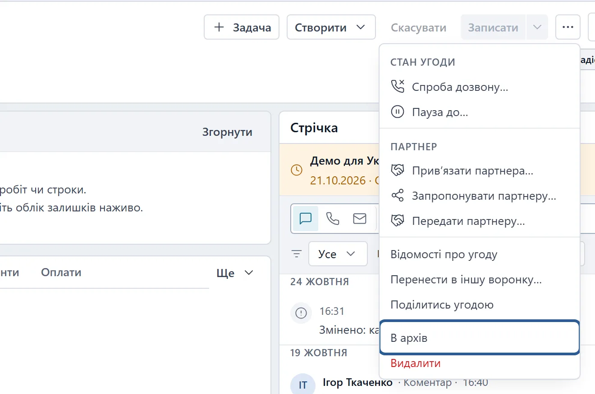Expand the arrow next to Записати

(x=537, y=27)
